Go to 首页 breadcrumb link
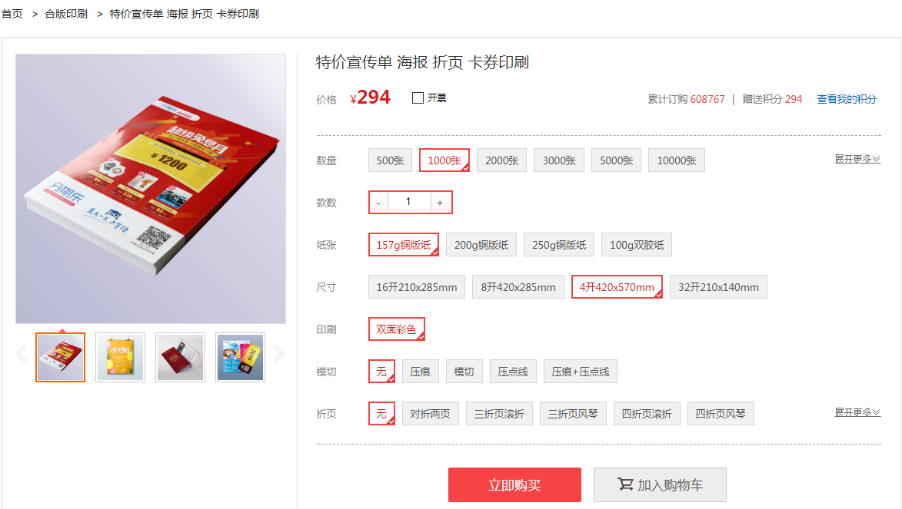The width and height of the screenshot is (902, 509). pos(12,14)
